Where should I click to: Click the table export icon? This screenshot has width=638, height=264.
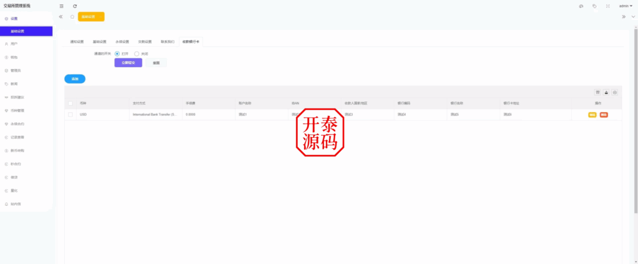[606, 92]
